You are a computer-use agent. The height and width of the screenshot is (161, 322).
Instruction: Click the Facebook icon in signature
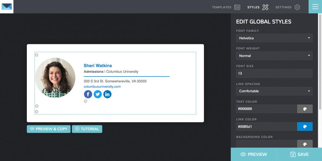pyautogui.click(x=88, y=94)
